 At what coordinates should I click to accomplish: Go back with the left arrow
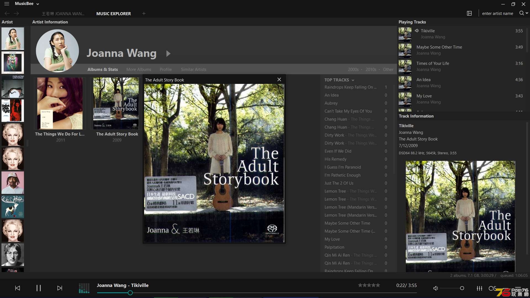7,13
